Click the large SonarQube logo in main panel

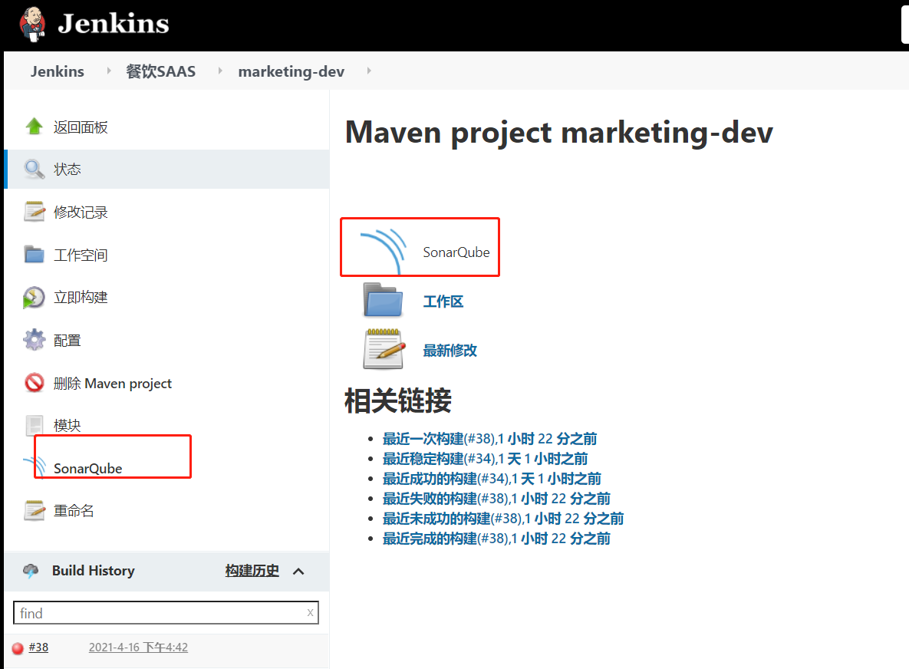tap(383, 251)
